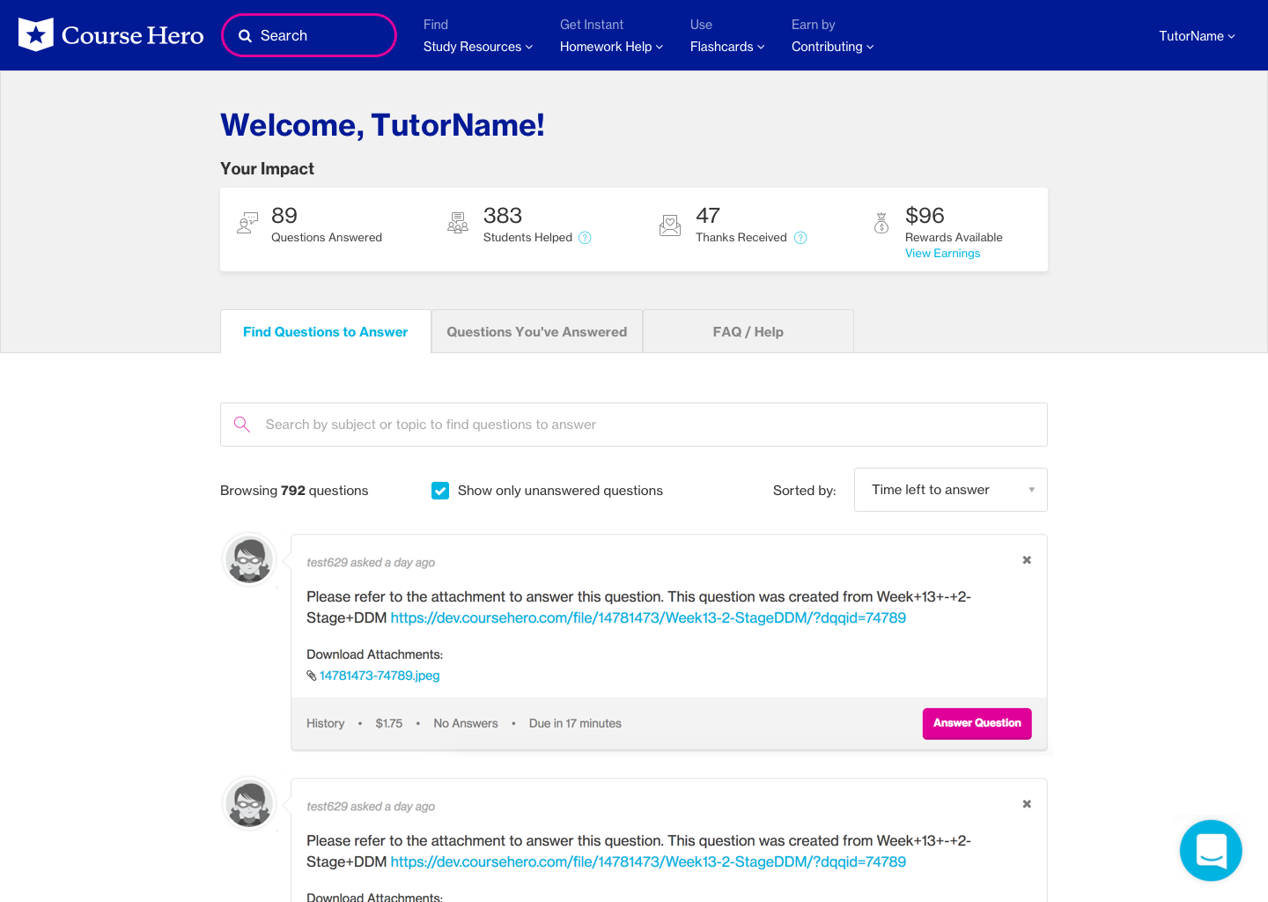This screenshot has height=902, width=1268.
Task: Click the Course Hero wordmark
Action: 133,35
